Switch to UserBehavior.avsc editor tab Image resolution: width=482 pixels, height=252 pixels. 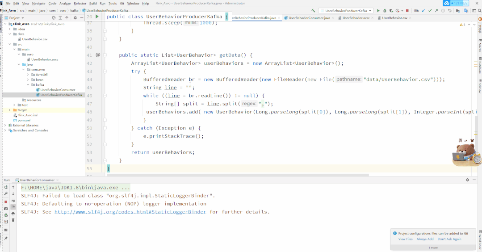click(356, 18)
